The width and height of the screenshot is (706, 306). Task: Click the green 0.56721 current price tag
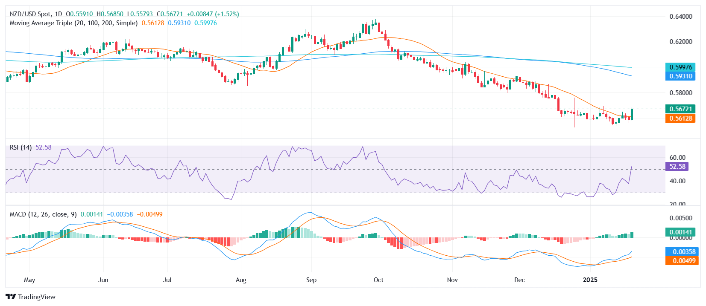680,109
